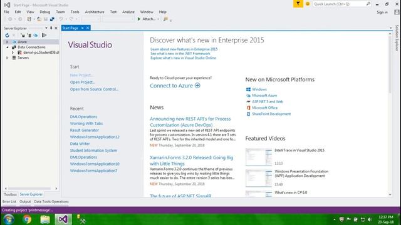Show hidden system tray icons arrow
The image size is (401, 225).
tap(335, 219)
